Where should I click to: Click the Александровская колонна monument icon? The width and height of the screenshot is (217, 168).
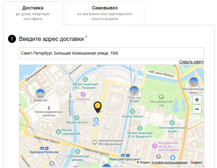click(49, 108)
